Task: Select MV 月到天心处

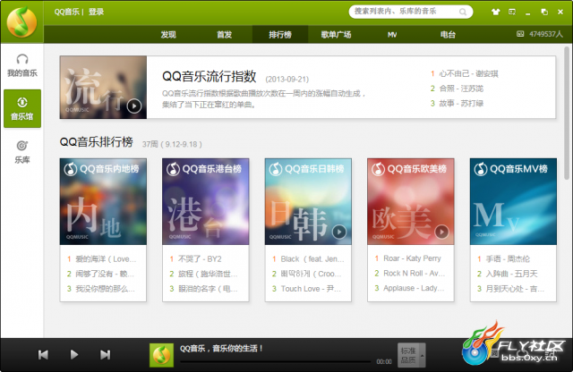Action: pos(516,289)
